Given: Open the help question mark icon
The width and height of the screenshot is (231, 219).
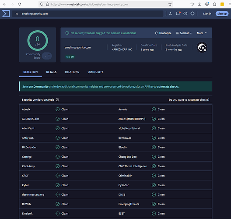Looking at the screenshot, I should (185, 14).
